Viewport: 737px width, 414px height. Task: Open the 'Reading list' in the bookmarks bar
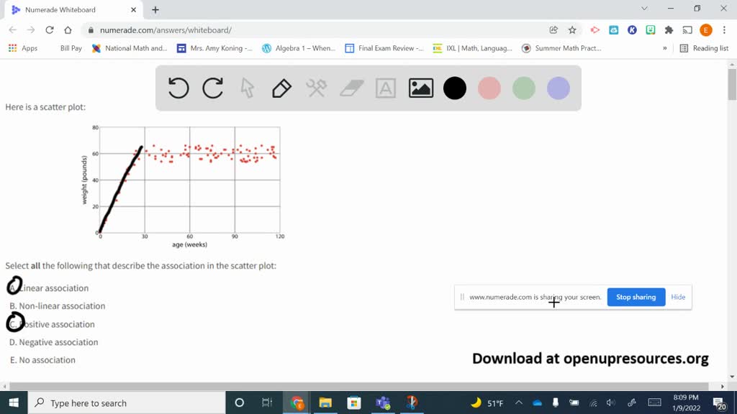[709, 48]
